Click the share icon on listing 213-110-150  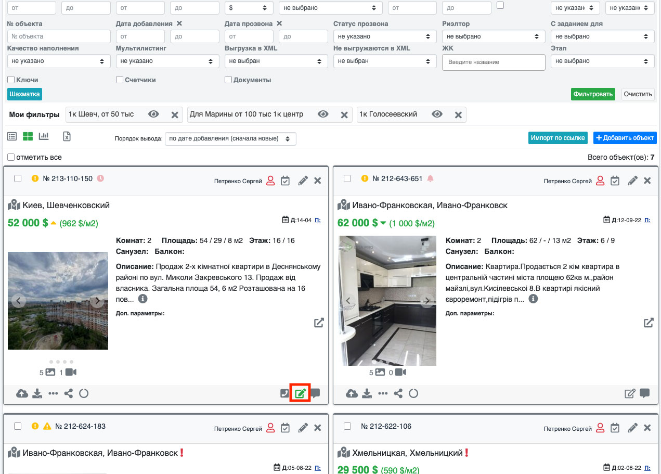68,393
